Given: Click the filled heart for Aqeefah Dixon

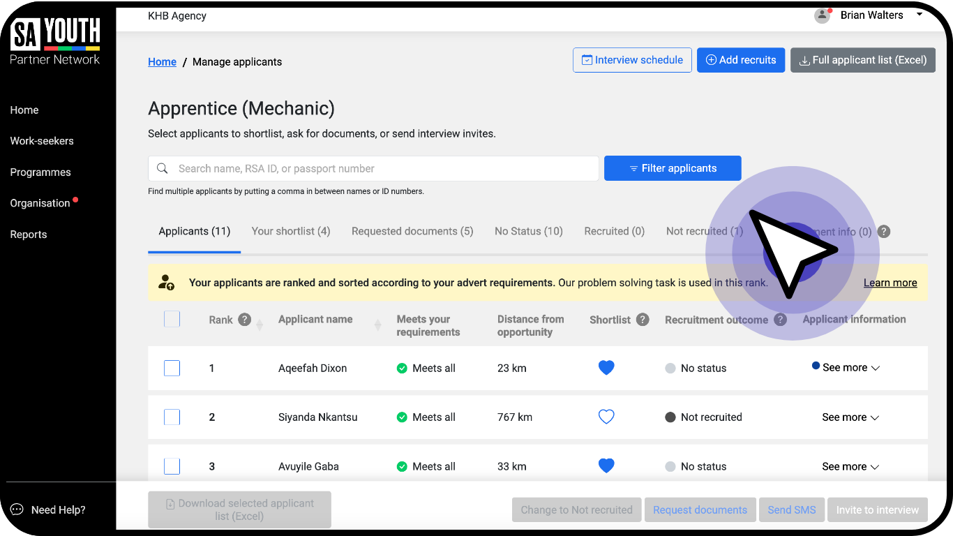Looking at the screenshot, I should pos(606,368).
